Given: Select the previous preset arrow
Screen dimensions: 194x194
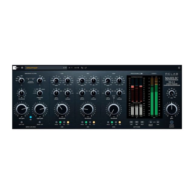Looking at the screenshot, I should [64, 68].
